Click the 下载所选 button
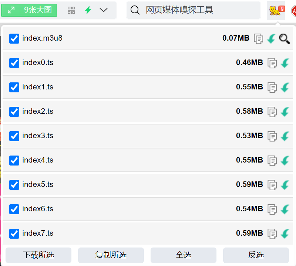Screen dimensions: 296x266 (x=38, y=255)
